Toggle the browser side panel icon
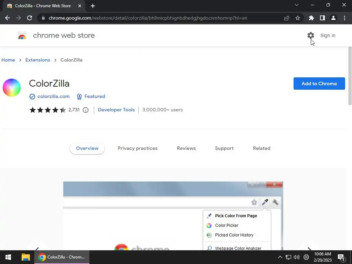The width and height of the screenshot is (352, 264). (x=322, y=18)
